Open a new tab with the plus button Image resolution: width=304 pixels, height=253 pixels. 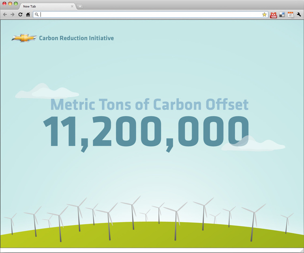pos(80,6)
